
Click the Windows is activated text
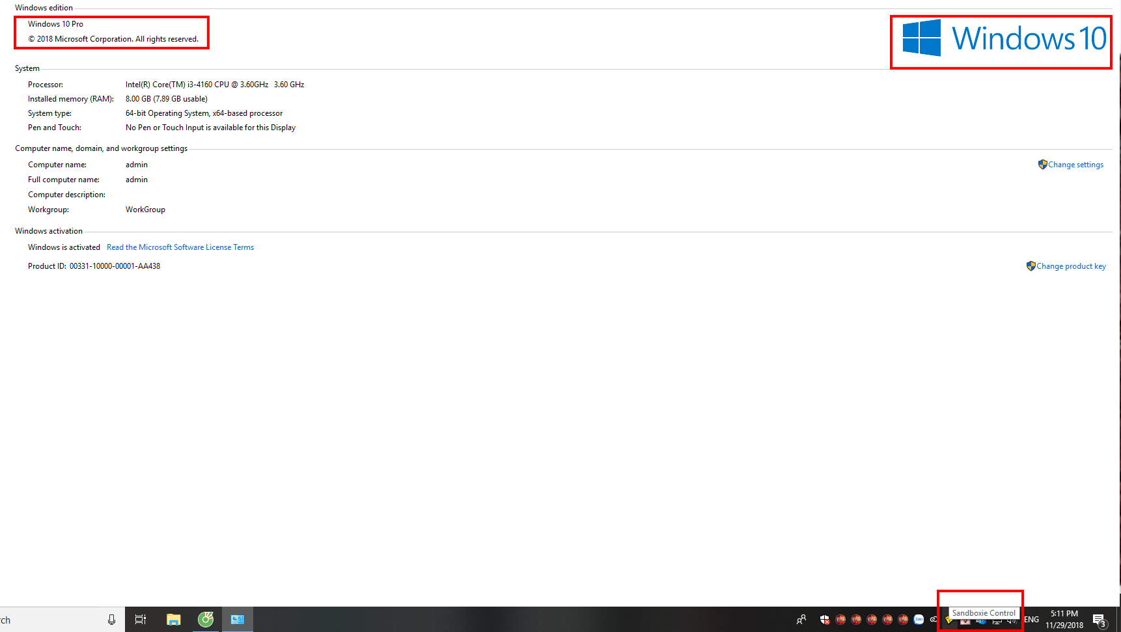tap(64, 247)
